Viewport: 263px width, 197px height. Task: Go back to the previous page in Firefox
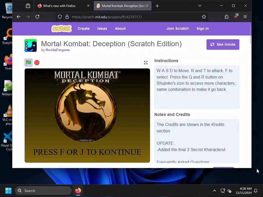click(x=18, y=17)
